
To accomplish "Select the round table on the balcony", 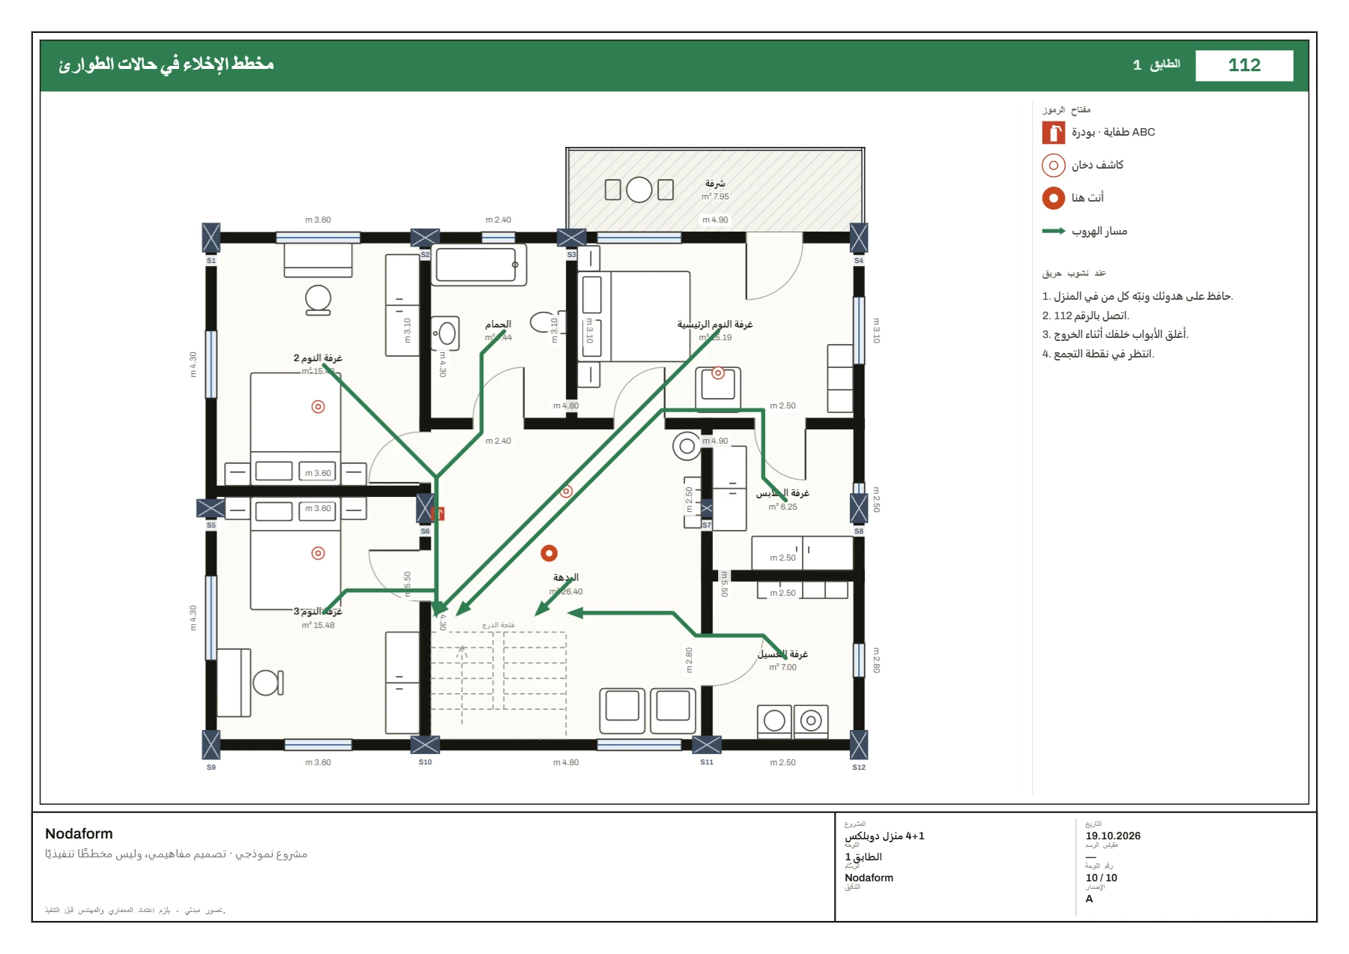I will coord(639,190).
